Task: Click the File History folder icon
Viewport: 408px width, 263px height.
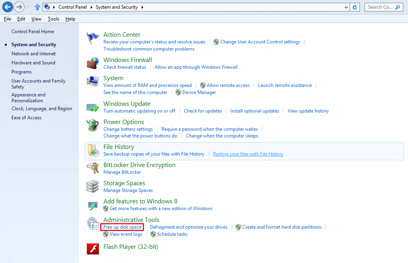Action: pyautogui.click(x=93, y=150)
